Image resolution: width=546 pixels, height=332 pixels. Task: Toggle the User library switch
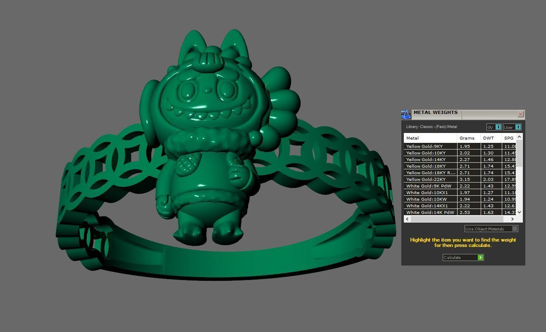tap(512, 127)
